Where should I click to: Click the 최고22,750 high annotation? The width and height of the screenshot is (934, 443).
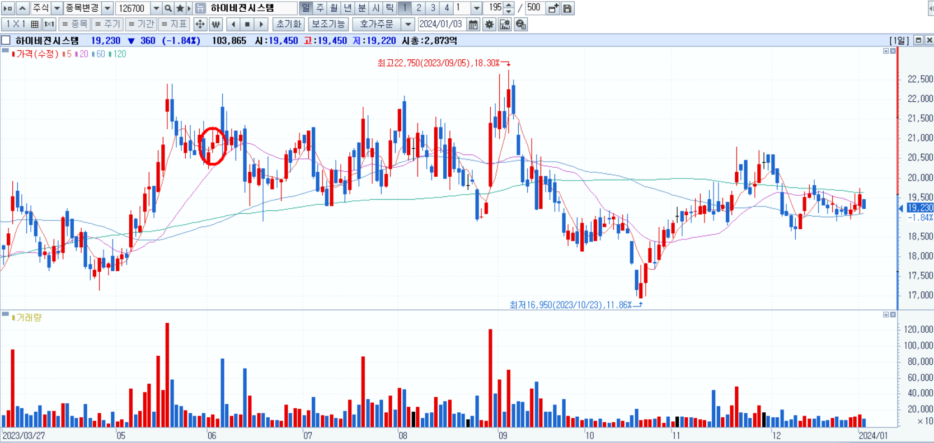coord(438,63)
